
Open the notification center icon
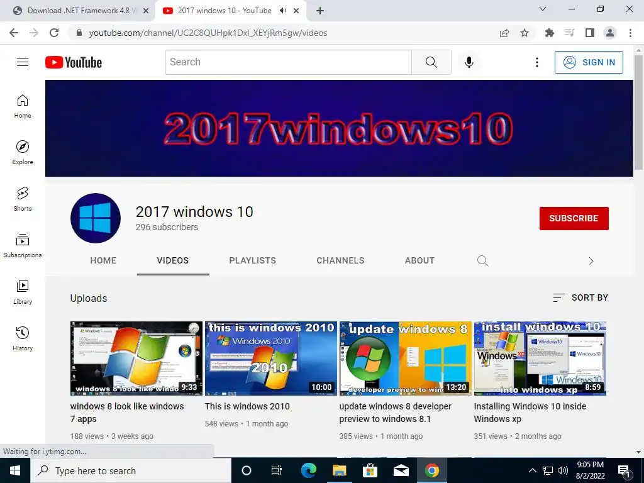pyautogui.click(x=624, y=471)
